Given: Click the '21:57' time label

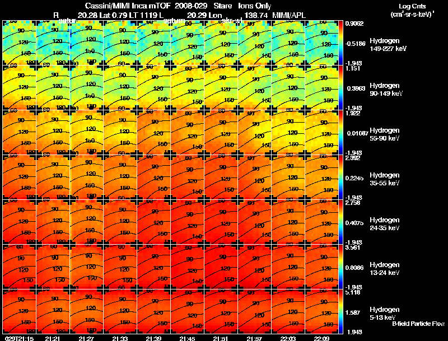Looking at the screenshot, I should coord(254,338).
